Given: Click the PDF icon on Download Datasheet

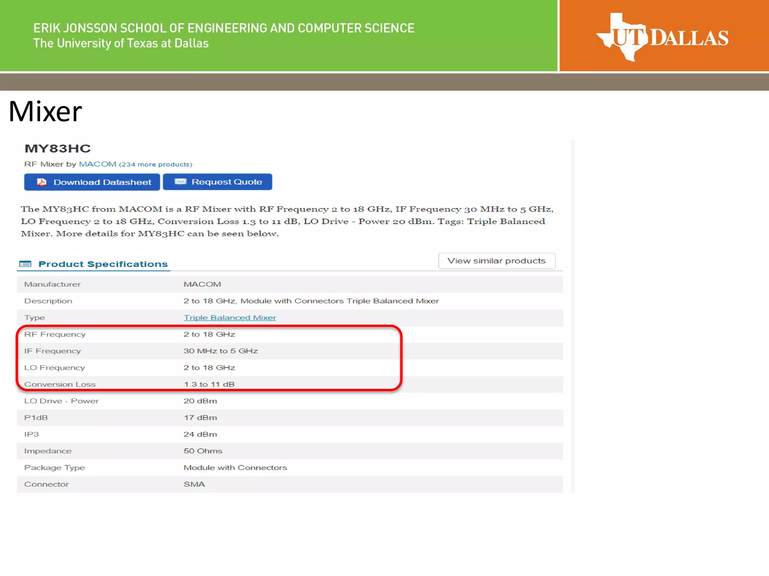Looking at the screenshot, I should (x=42, y=182).
